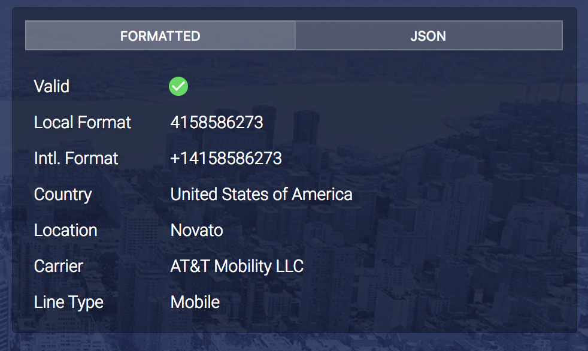Image resolution: width=588 pixels, height=351 pixels.
Task: Select international number +14158586273
Action: pyautogui.click(x=226, y=158)
